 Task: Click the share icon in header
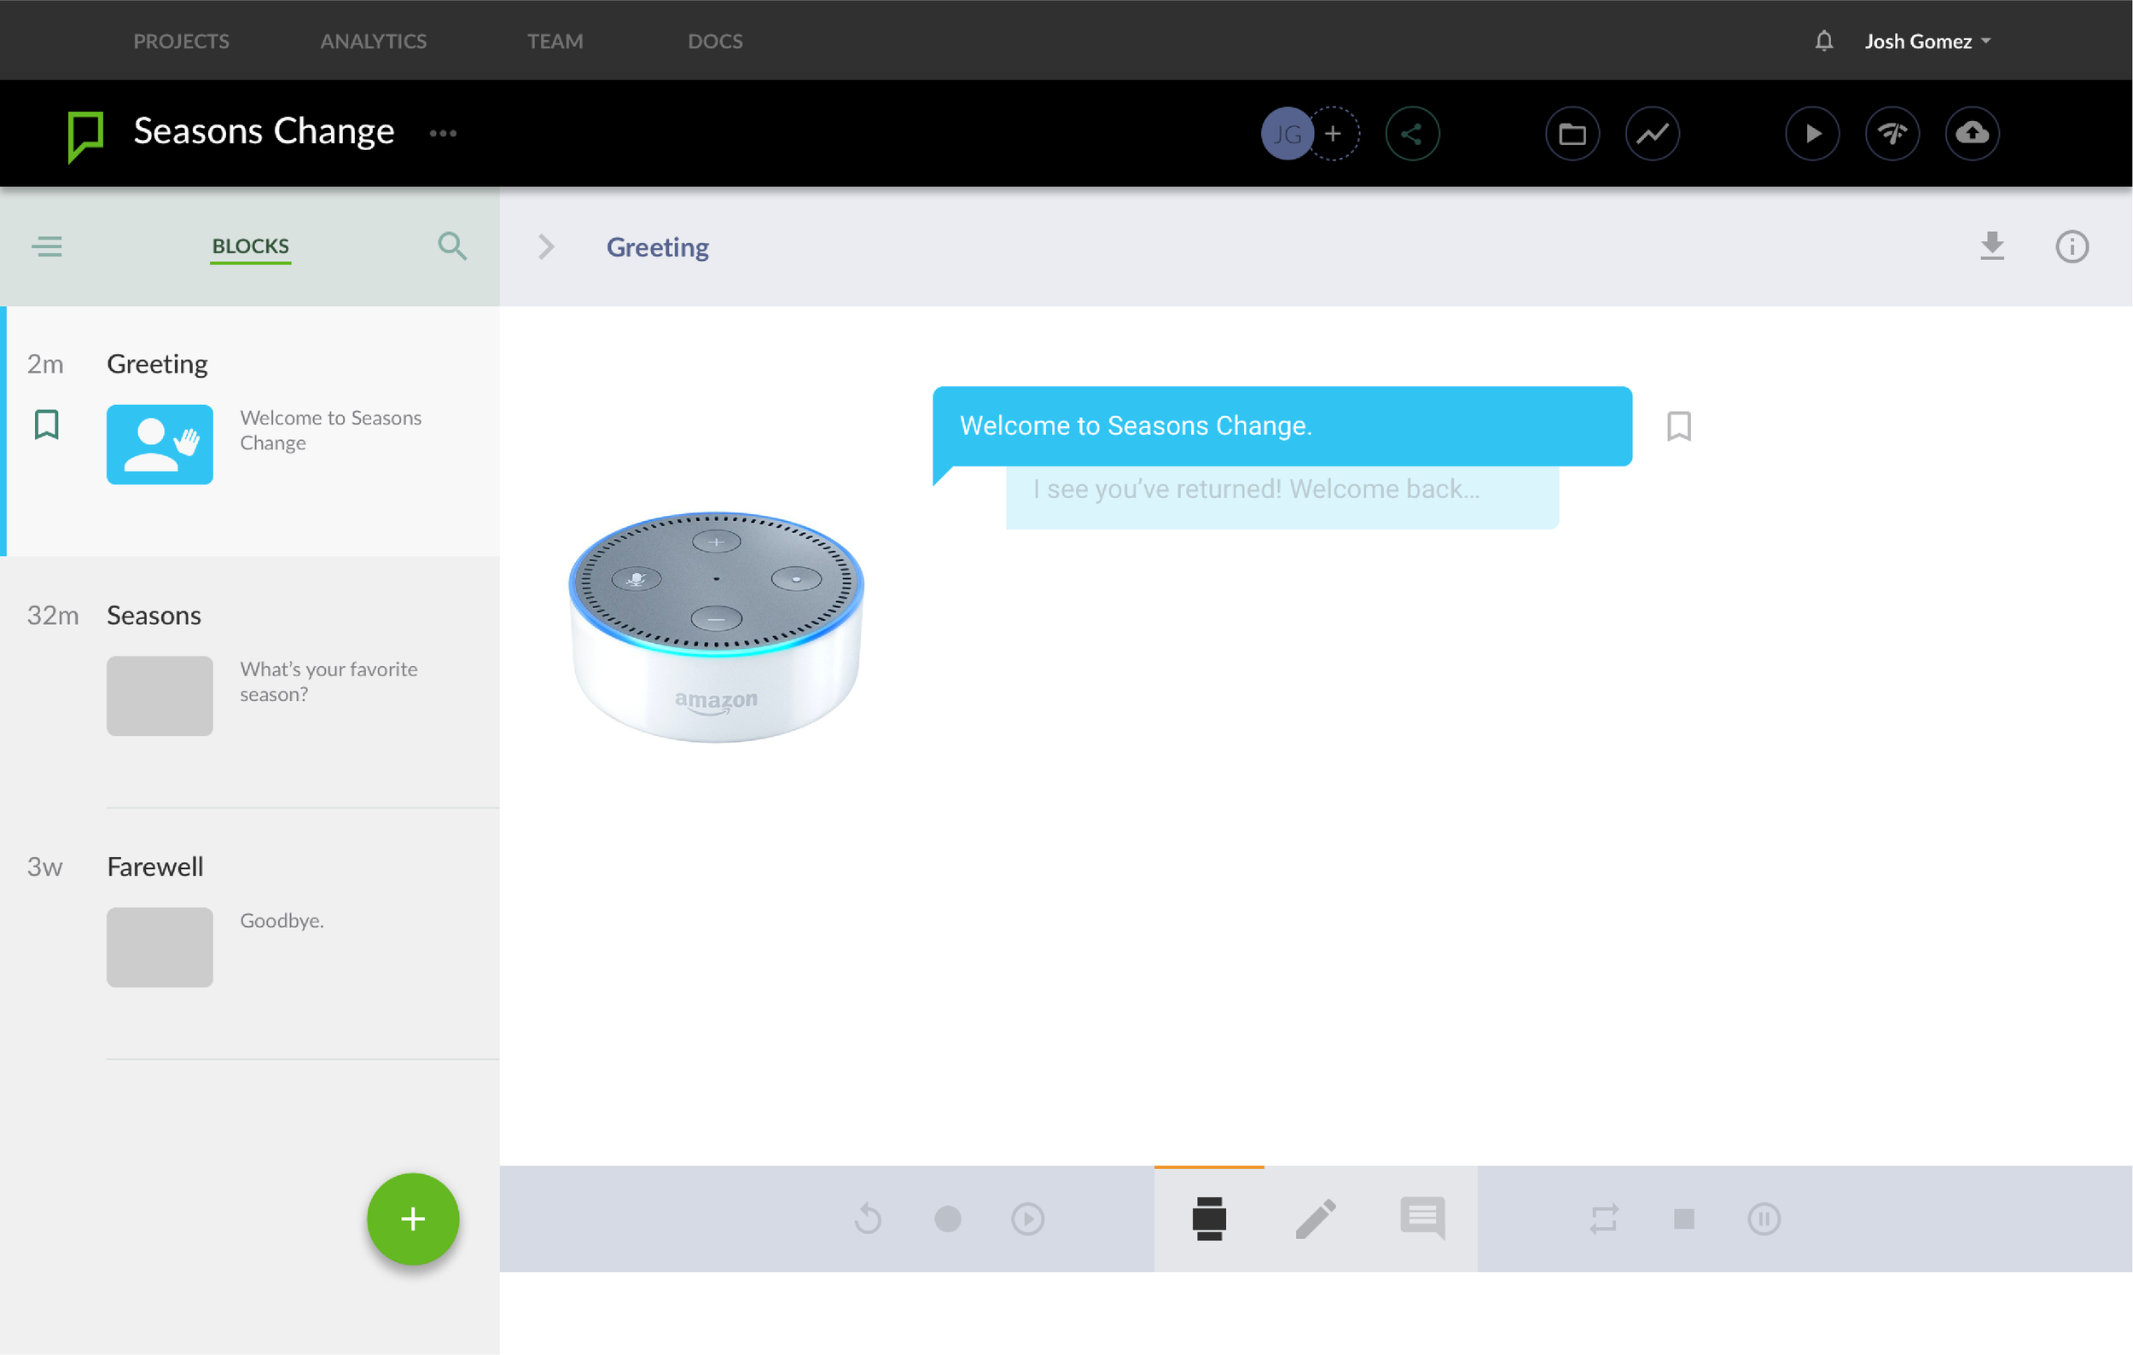click(x=1412, y=134)
